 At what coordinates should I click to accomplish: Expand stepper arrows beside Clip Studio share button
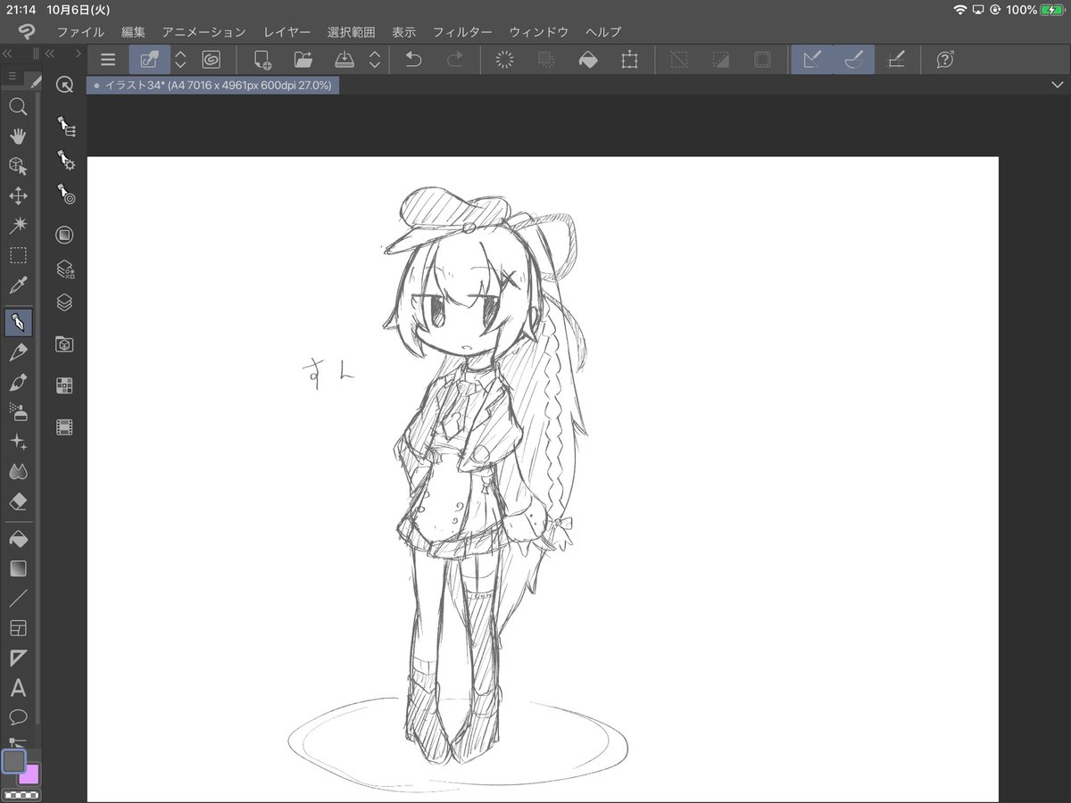point(180,60)
